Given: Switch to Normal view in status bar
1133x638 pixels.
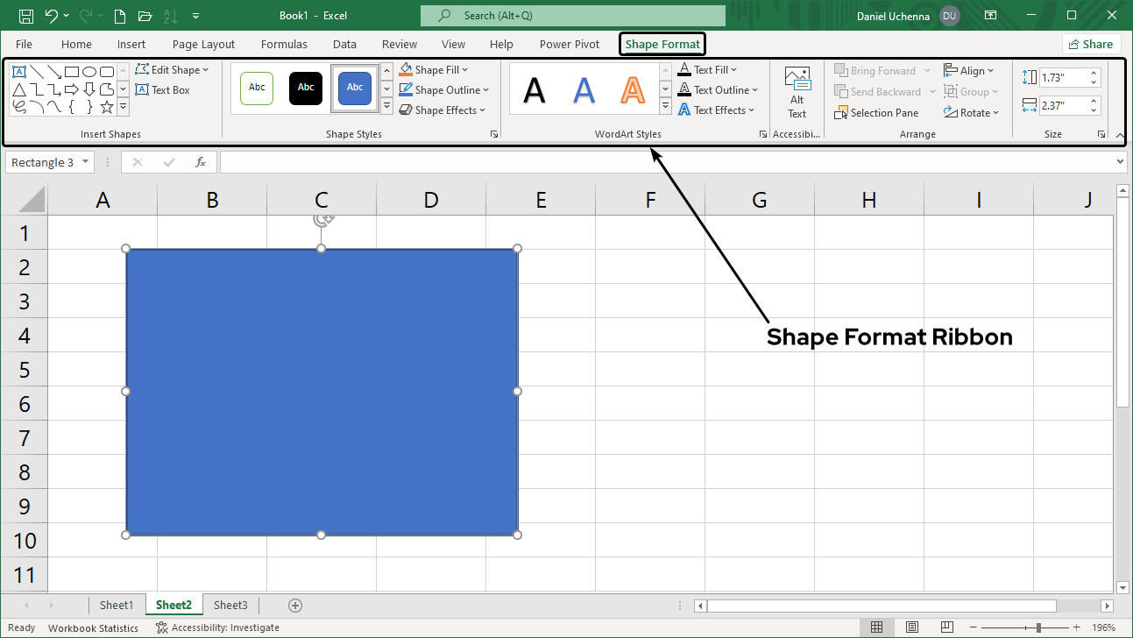Looking at the screenshot, I should 877,627.
